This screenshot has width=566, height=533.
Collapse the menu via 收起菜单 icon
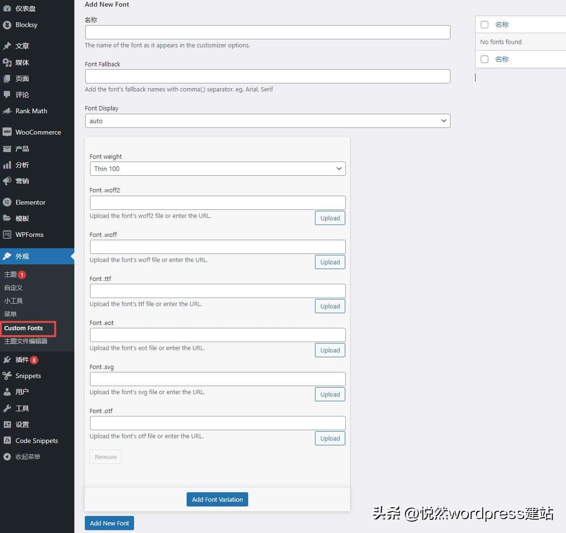click(7, 457)
